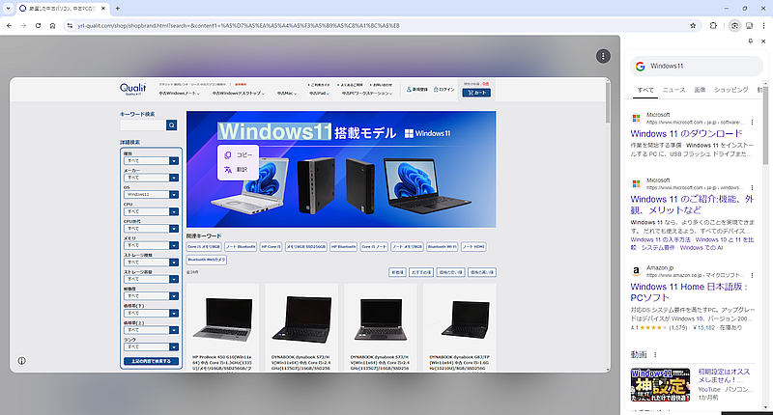
Task: Open the 中古iPad menu
Action: point(318,93)
